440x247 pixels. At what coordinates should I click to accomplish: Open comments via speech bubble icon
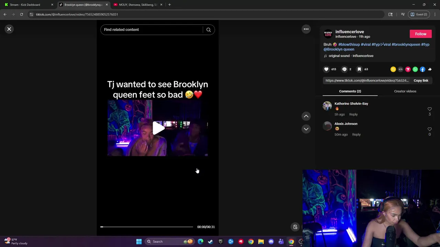tap(344, 69)
